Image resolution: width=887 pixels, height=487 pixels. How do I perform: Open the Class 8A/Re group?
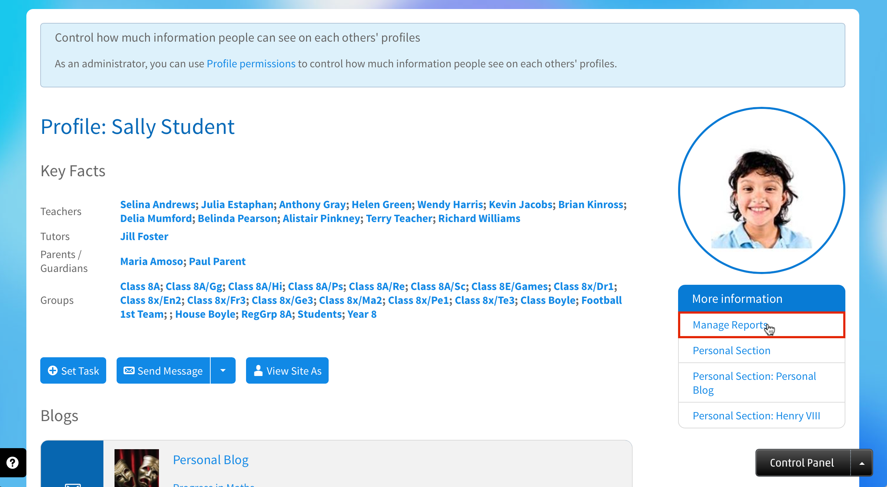377,286
